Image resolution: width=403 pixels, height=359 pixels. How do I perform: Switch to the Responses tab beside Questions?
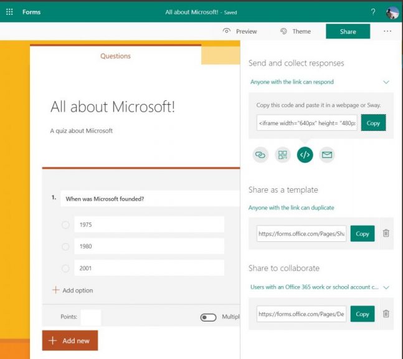pos(220,55)
